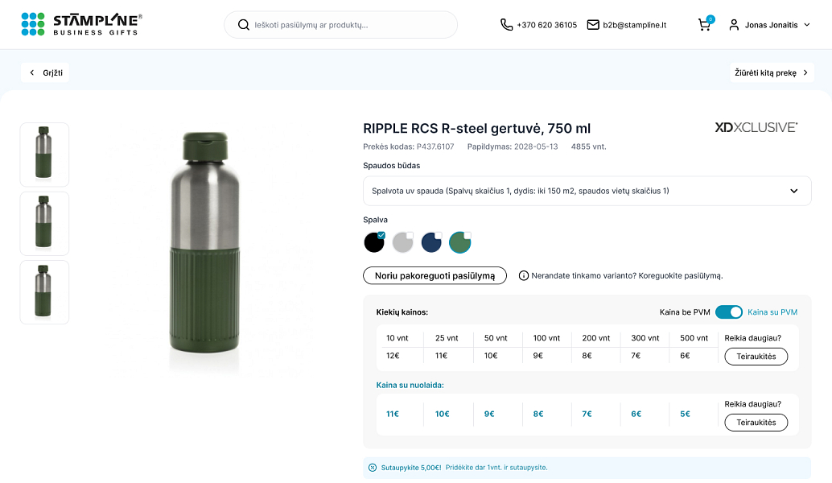Image resolution: width=832 pixels, height=483 pixels.
Task: Click the discounted 5€ price
Action: point(685,414)
